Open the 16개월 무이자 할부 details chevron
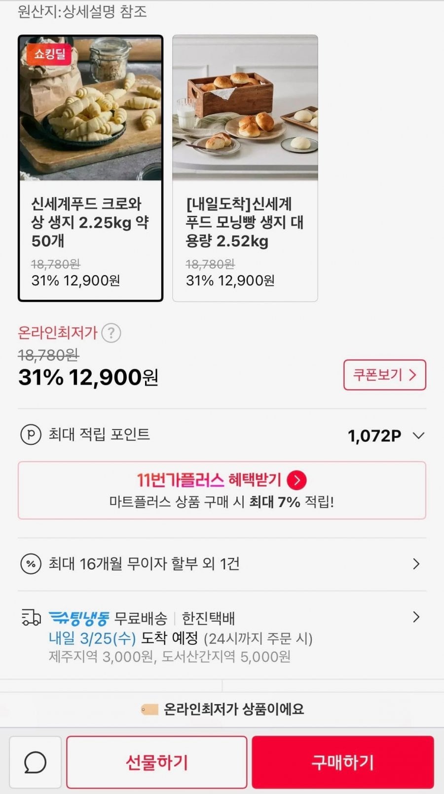Screen dimensions: 444x794 pos(416,563)
